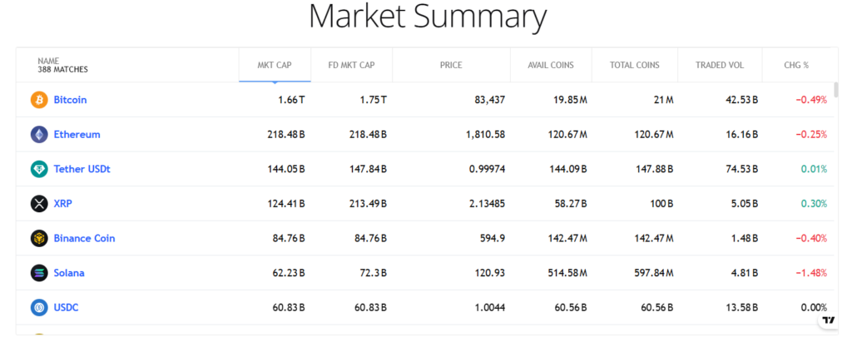Click the Solana logo icon

click(39, 273)
